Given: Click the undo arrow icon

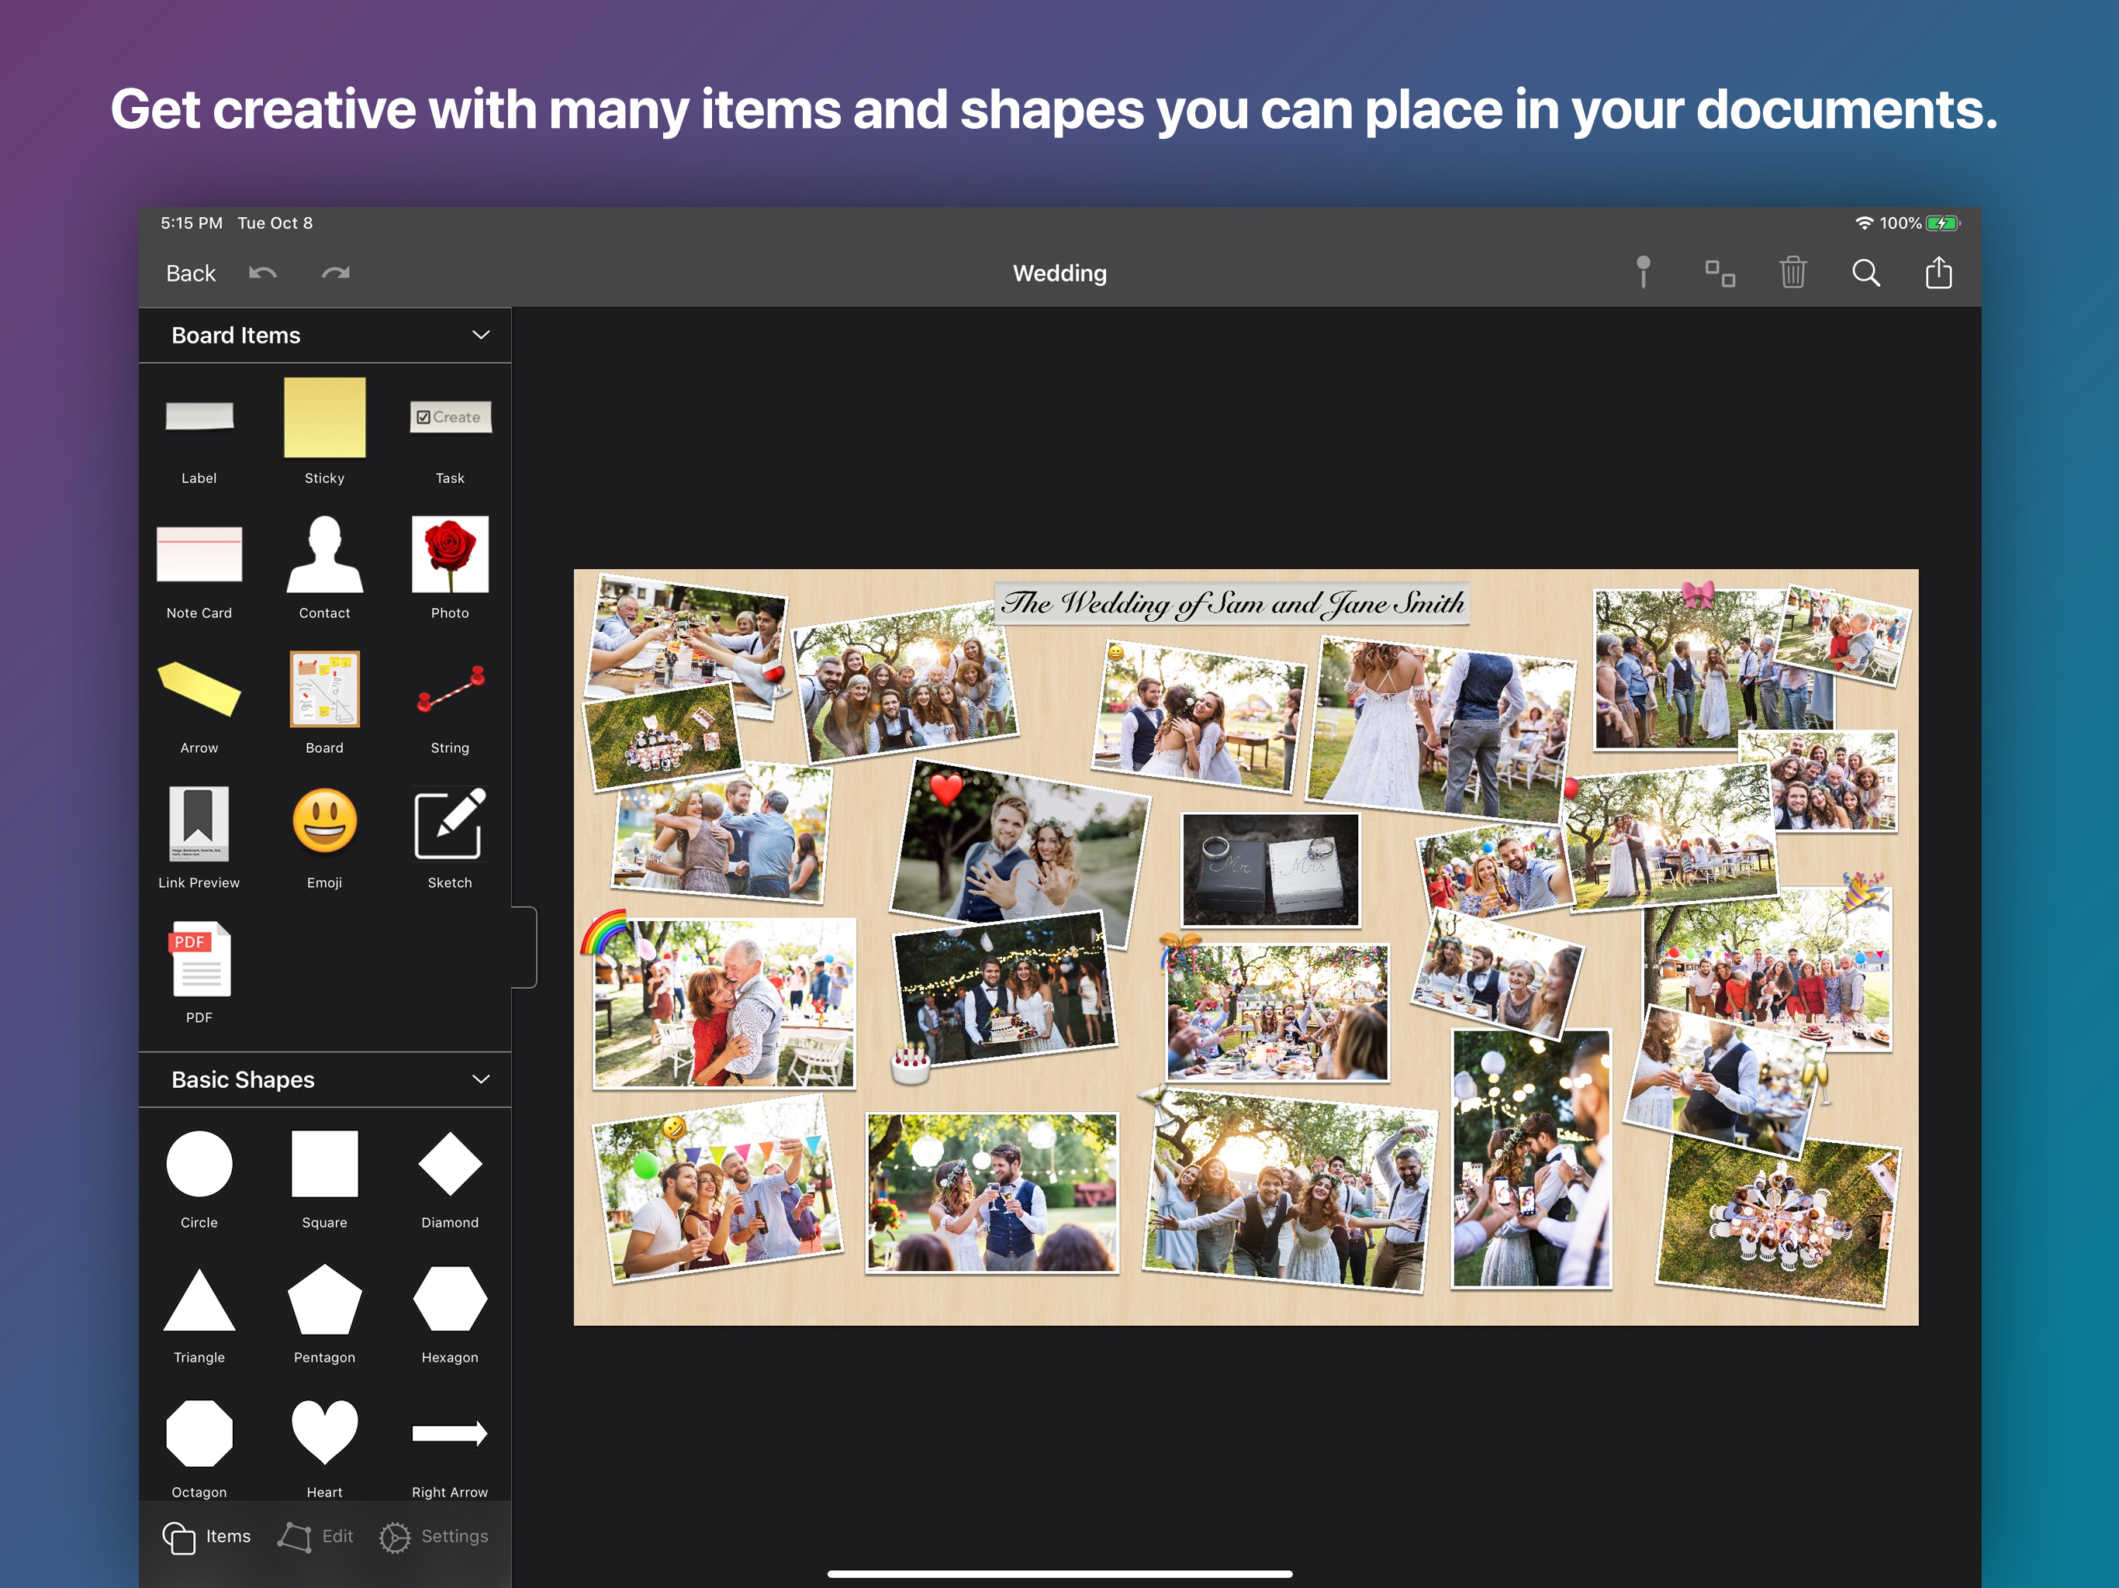Looking at the screenshot, I should click(x=262, y=274).
